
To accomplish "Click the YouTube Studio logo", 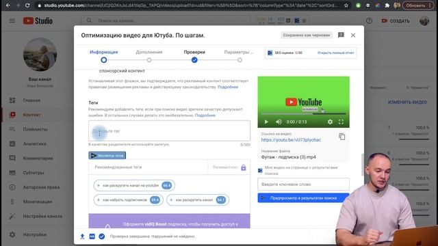I will pyautogui.click(x=38, y=20).
